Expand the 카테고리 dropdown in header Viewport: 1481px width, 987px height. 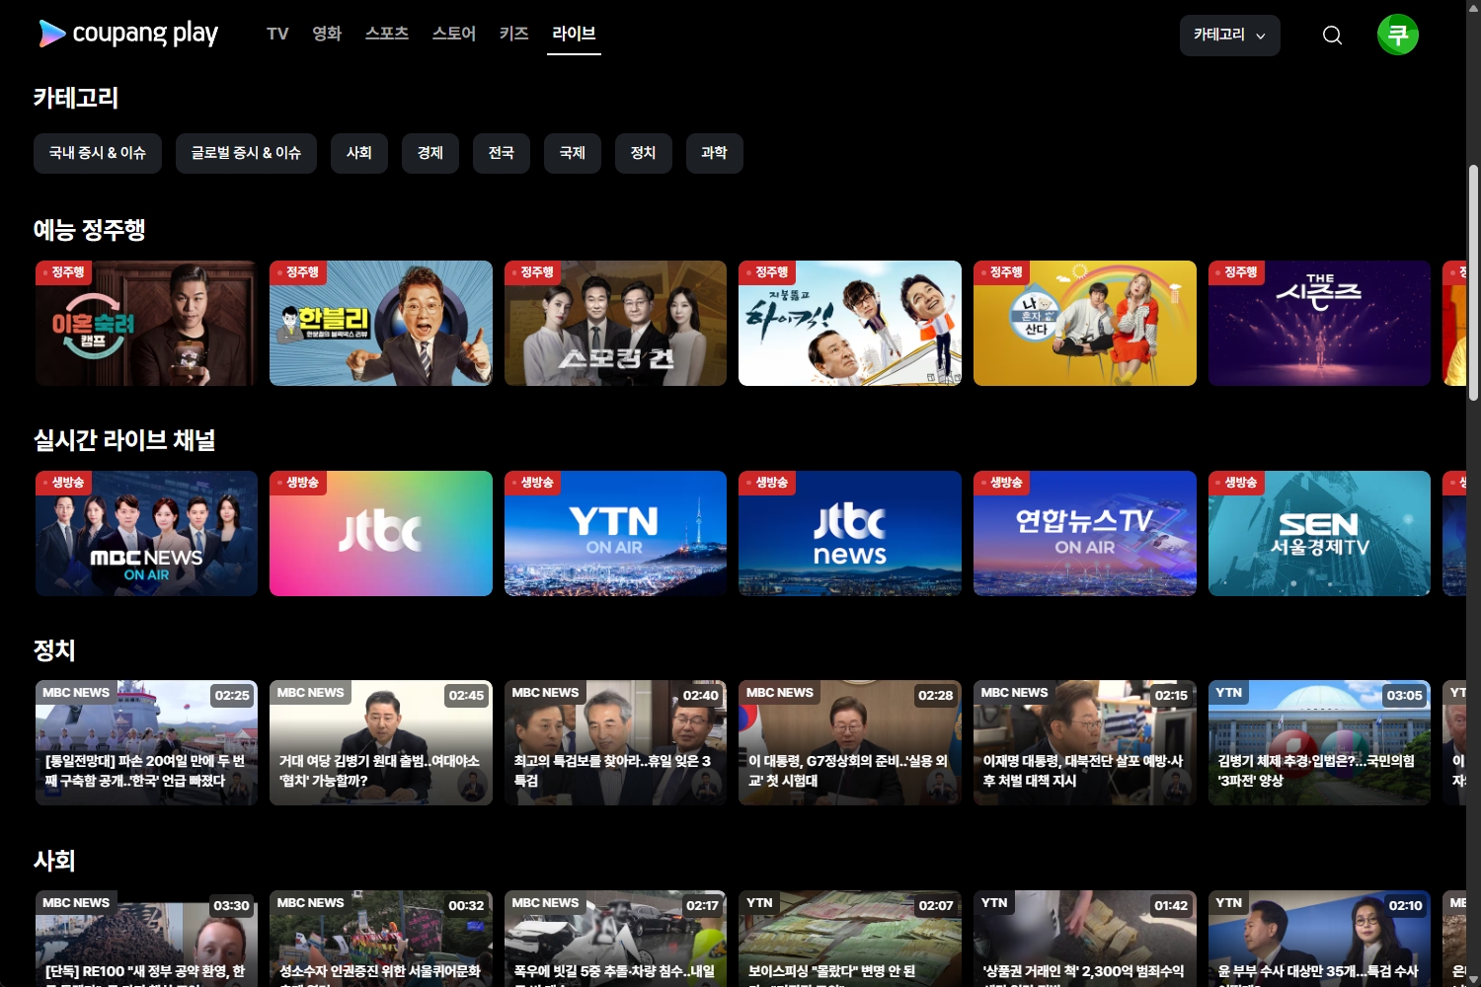(x=1230, y=35)
